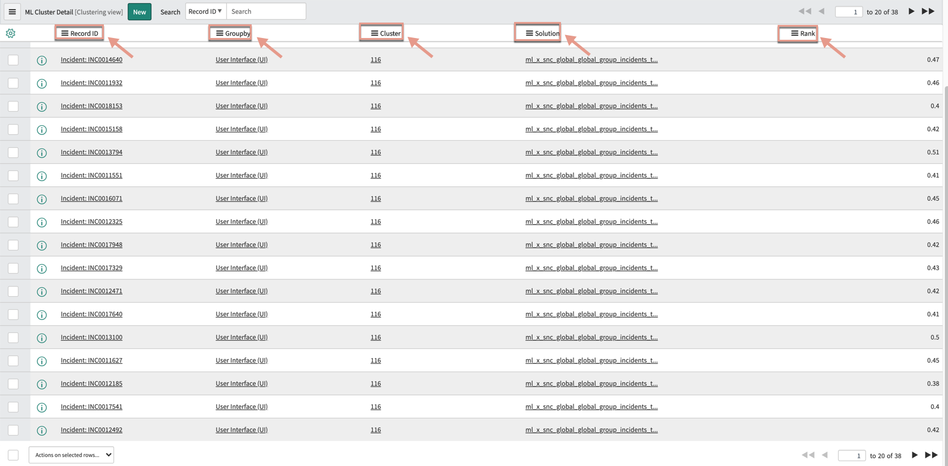Preview record info for INC0018153

[x=42, y=106]
